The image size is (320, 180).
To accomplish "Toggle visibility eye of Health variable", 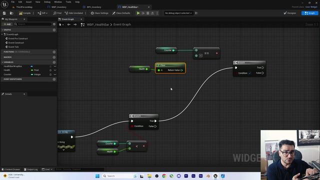I will (x=50, y=70).
